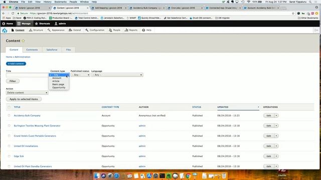Select Basic page in Content type list
Screen dimensions: 321x180
point(58,84)
